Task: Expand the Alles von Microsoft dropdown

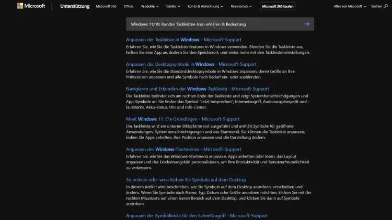Action: point(350,6)
